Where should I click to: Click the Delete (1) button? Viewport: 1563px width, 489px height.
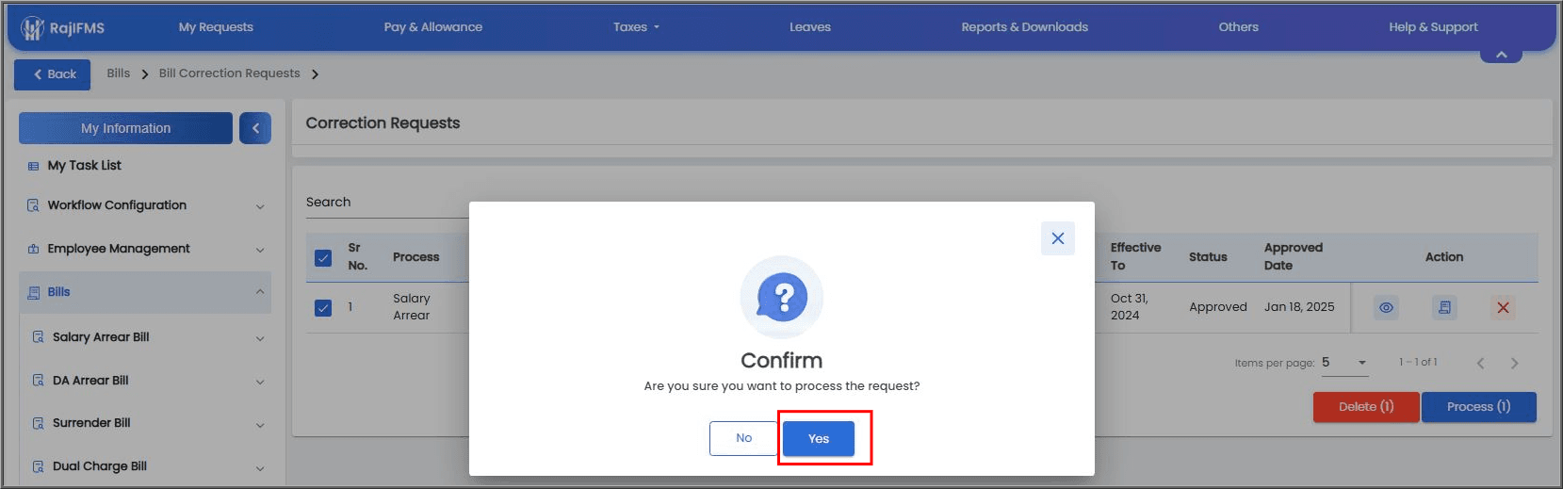point(1366,407)
